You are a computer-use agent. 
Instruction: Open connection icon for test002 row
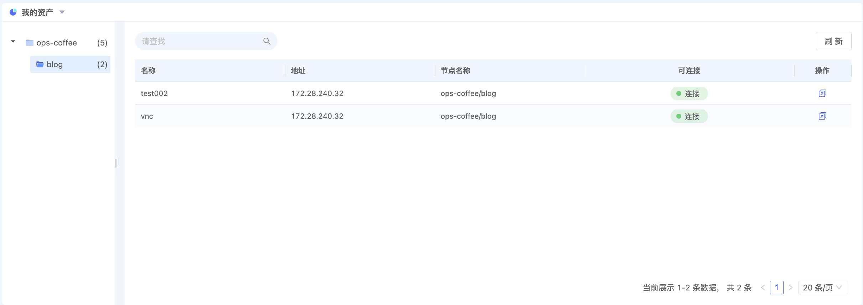[x=822, y=93]
